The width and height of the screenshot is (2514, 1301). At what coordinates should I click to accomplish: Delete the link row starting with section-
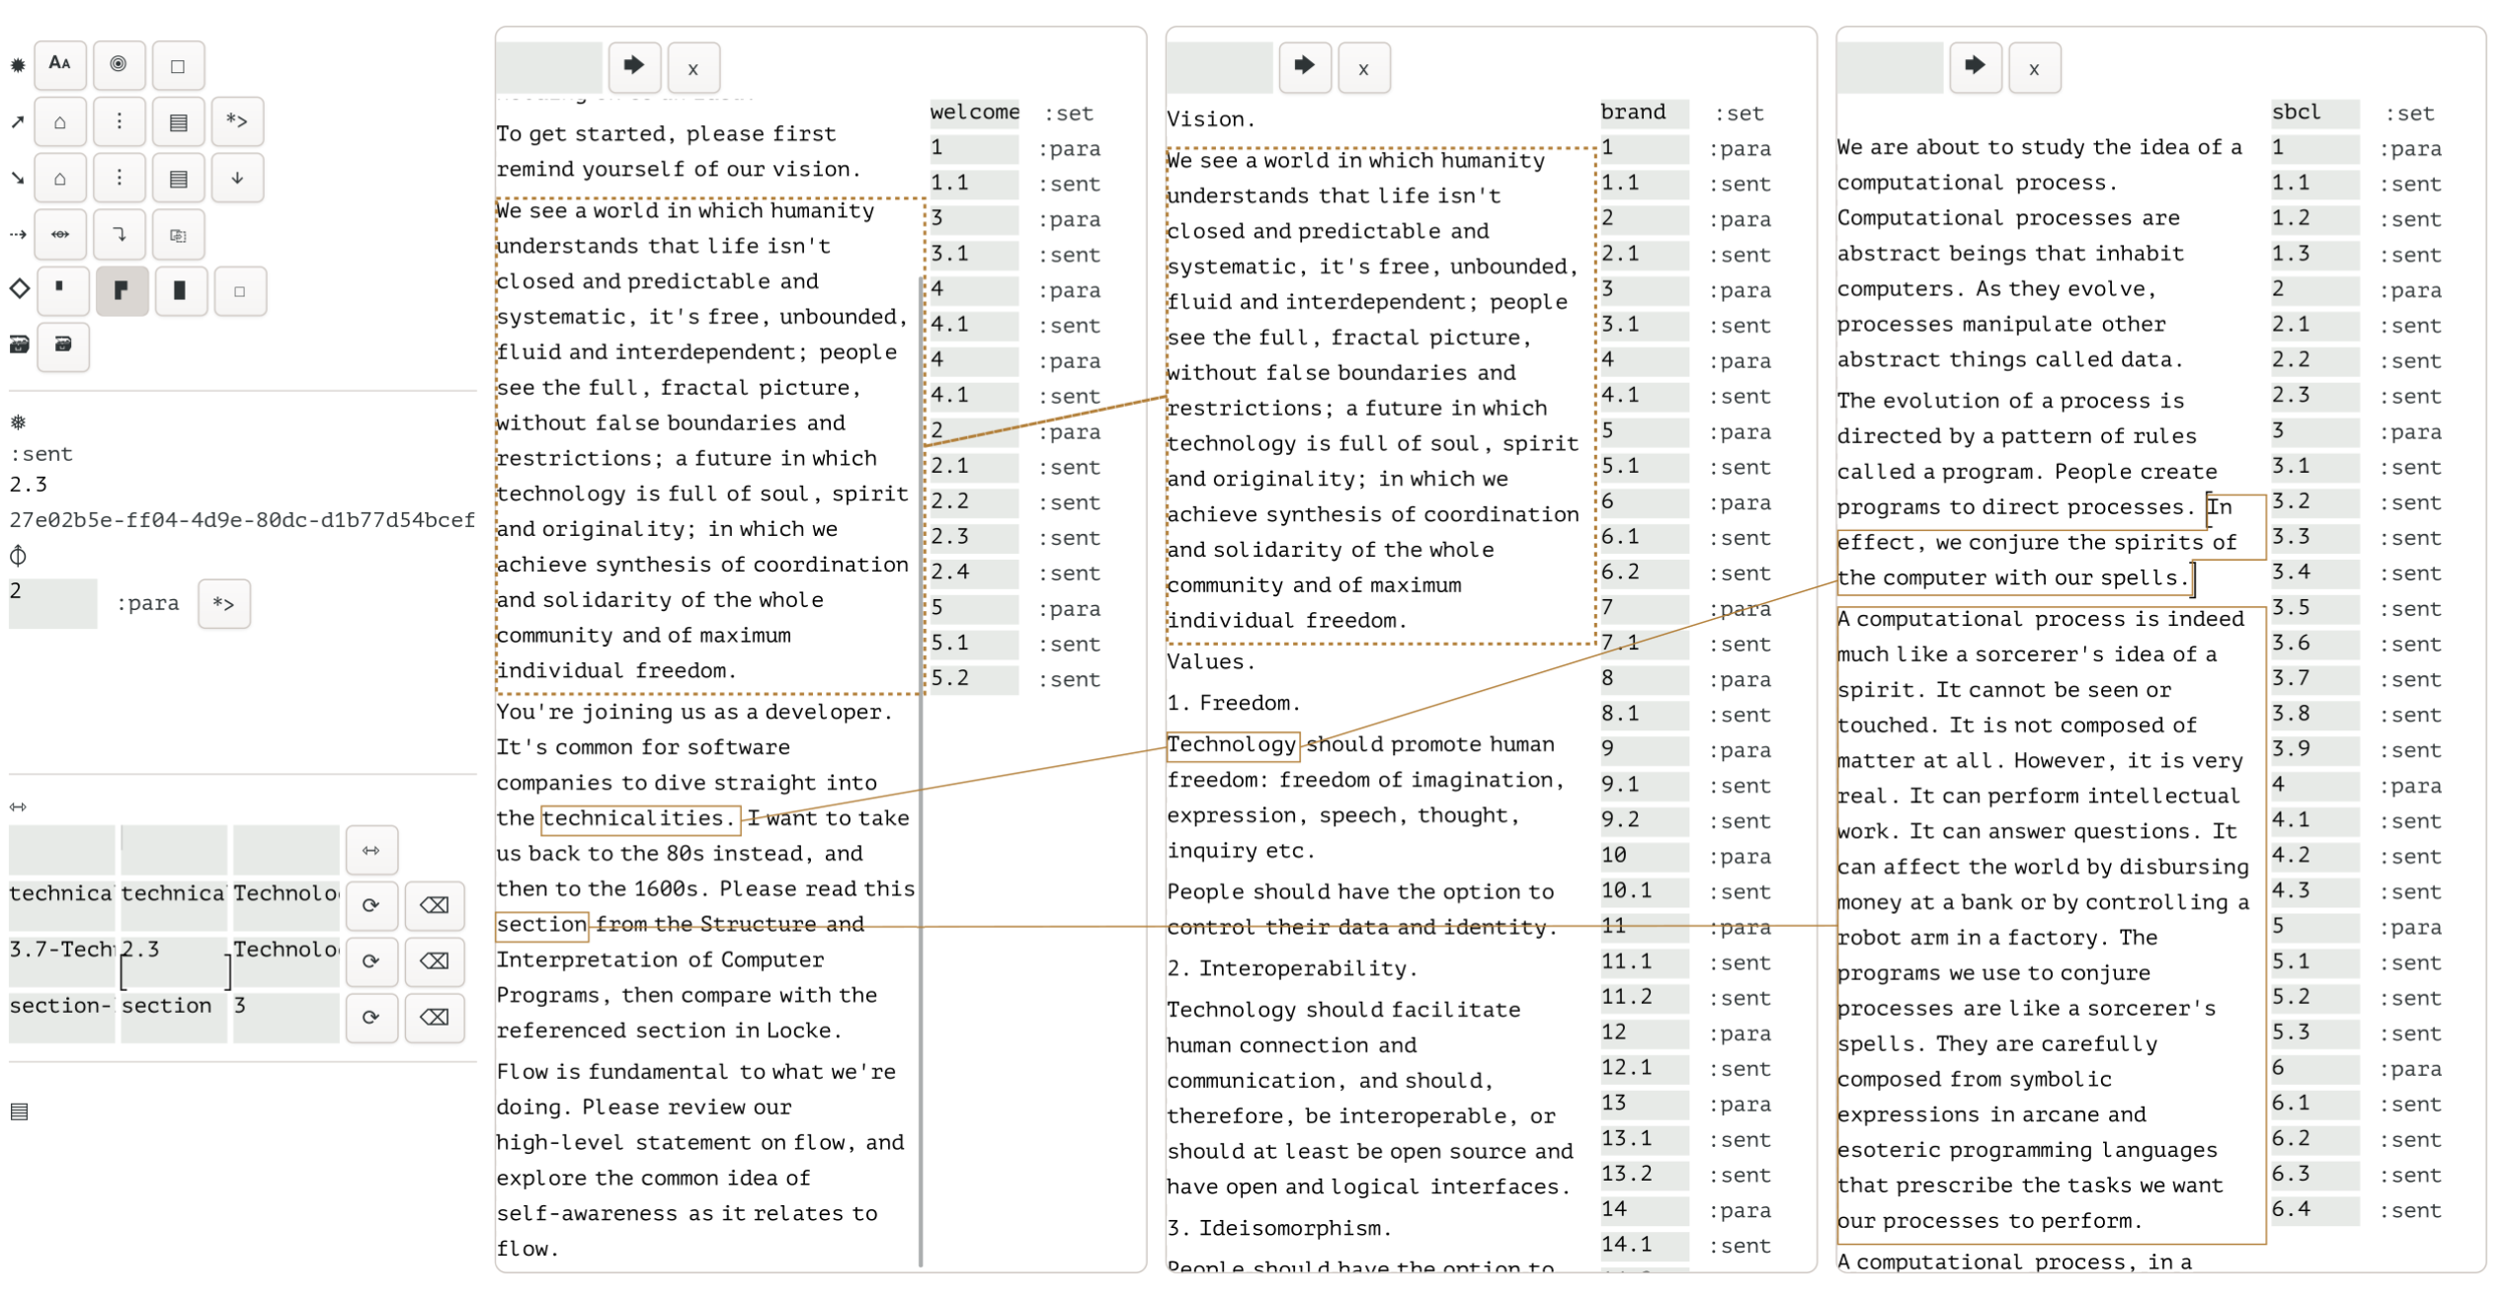click(434, 1020)
